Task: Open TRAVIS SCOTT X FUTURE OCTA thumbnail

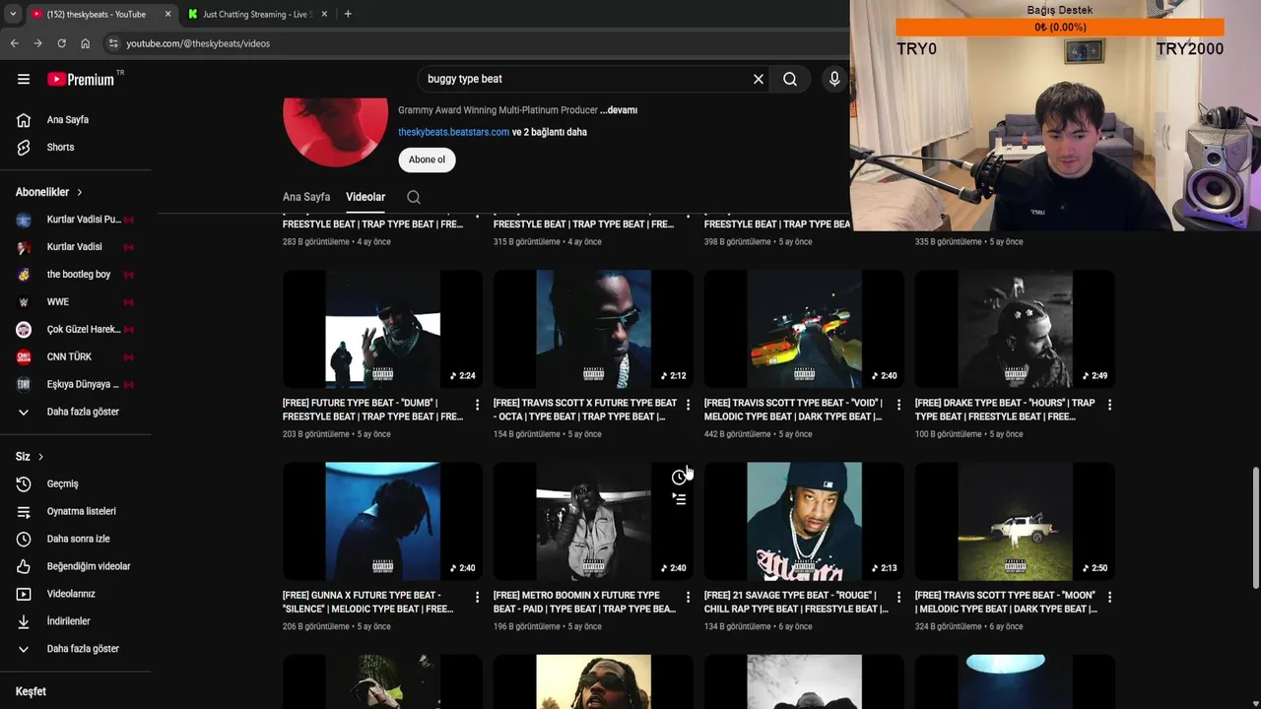Action: [593, 328]
